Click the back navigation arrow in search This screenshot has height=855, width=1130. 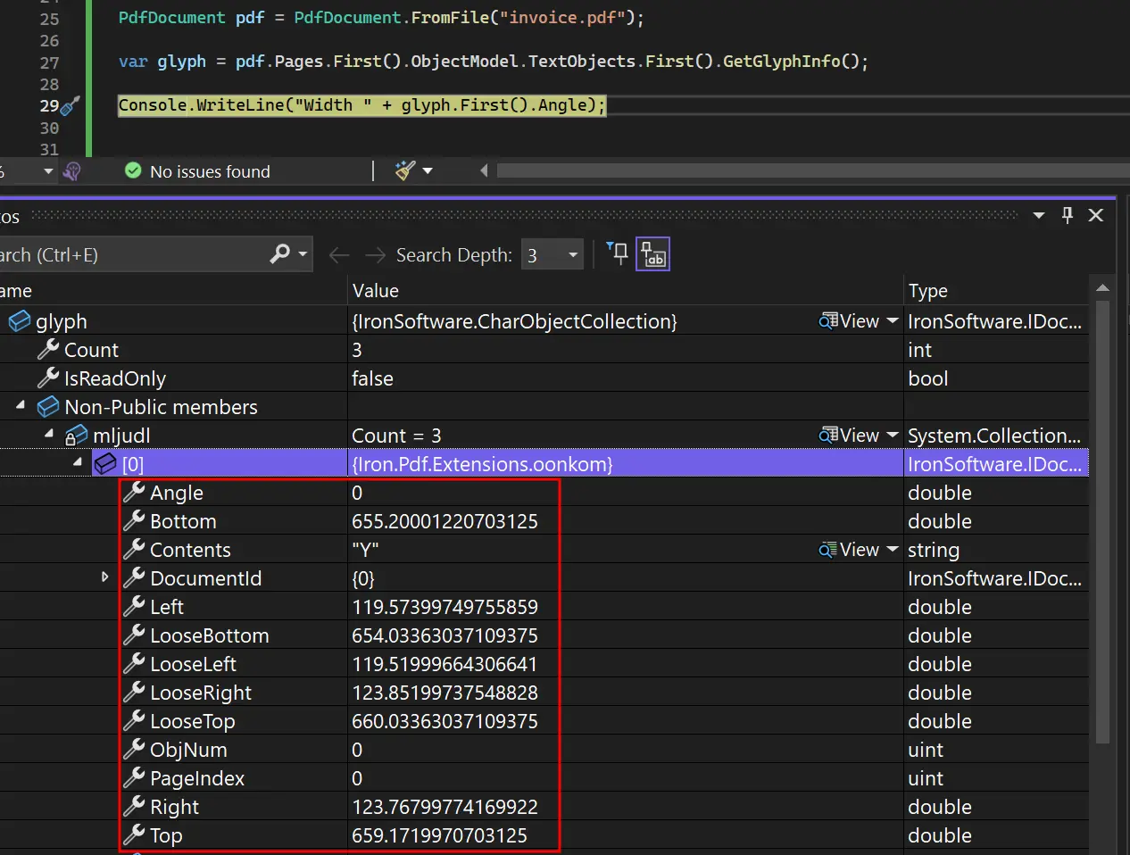(x=339, y=255)
